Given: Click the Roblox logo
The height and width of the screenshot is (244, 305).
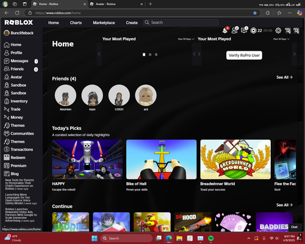Looking at the screenshot, I should click(x=19, y=23).
